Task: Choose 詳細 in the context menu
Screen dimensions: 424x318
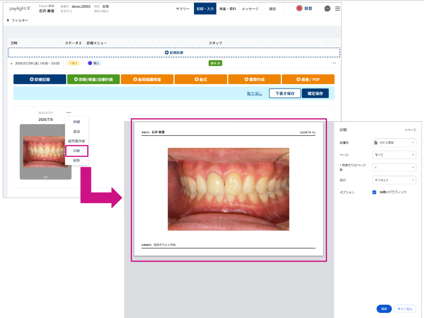Action: [76, 122]
